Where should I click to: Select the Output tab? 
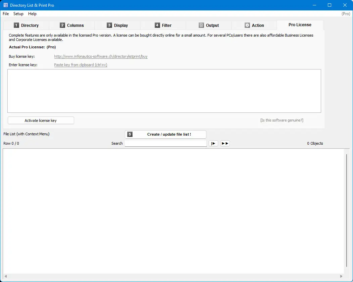[209, 25]
